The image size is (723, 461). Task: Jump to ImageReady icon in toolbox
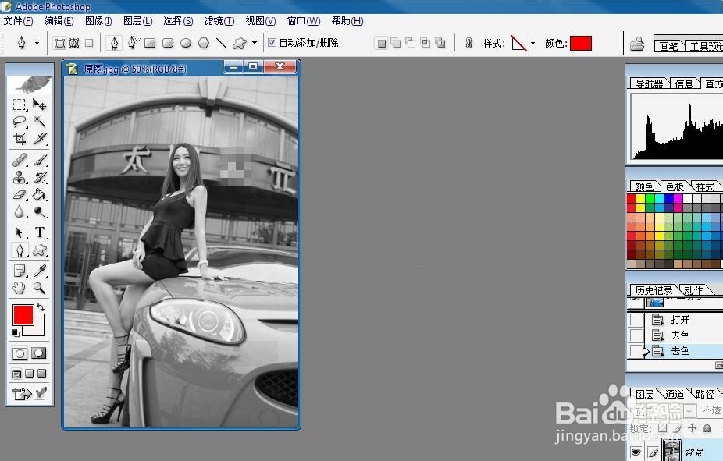[x=22, y=393]
